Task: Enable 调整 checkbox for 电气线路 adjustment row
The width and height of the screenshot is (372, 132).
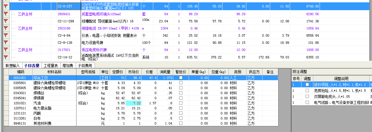Action: click(307, 103)
